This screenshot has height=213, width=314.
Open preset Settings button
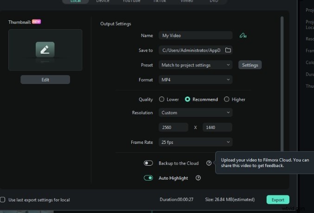[250, 65]
